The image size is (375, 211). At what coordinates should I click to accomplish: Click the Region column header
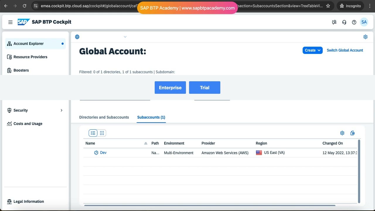tap(261, 143)
